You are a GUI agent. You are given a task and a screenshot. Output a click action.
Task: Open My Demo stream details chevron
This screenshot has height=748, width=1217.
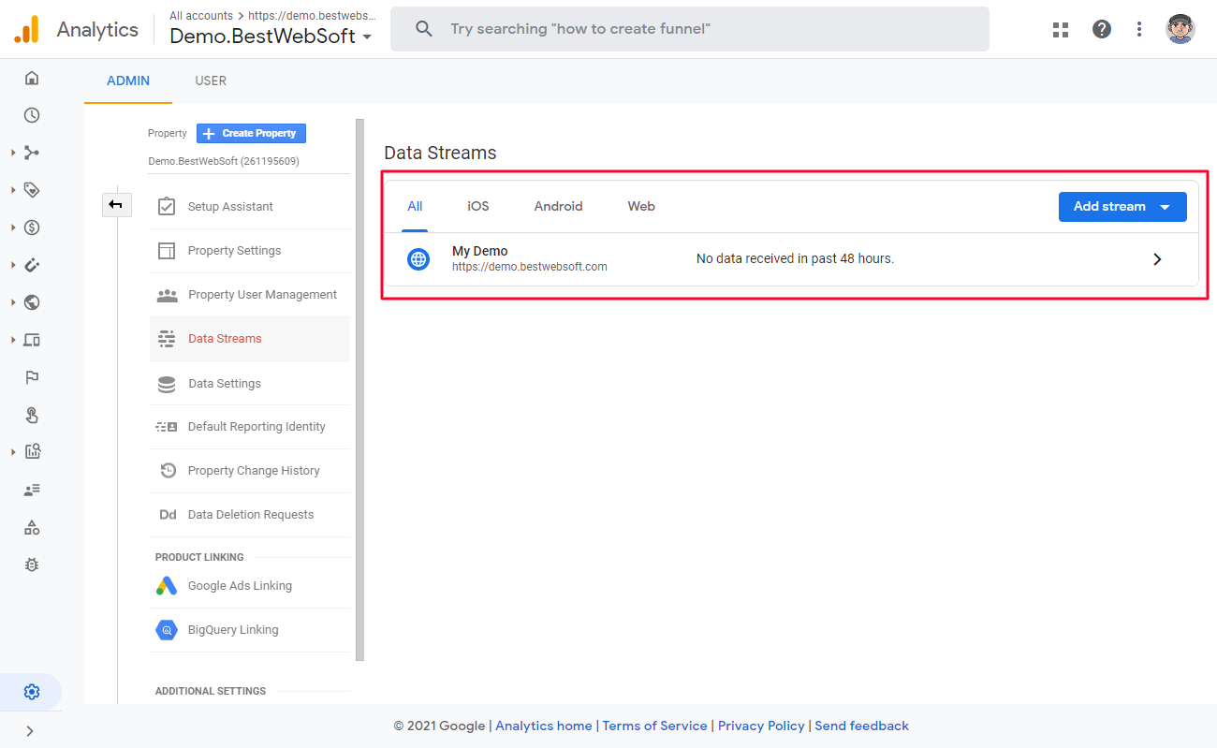coord(1157,259)
